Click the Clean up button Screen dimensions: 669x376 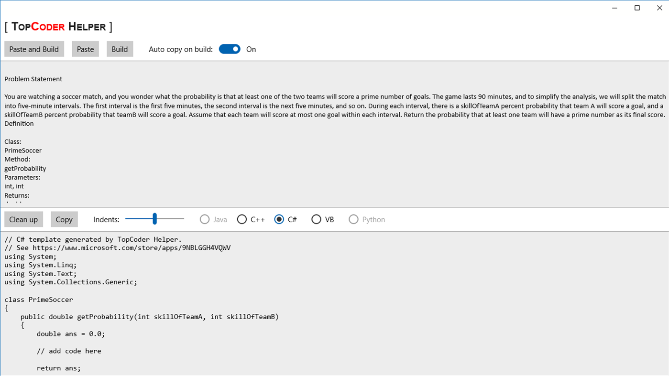23,219
